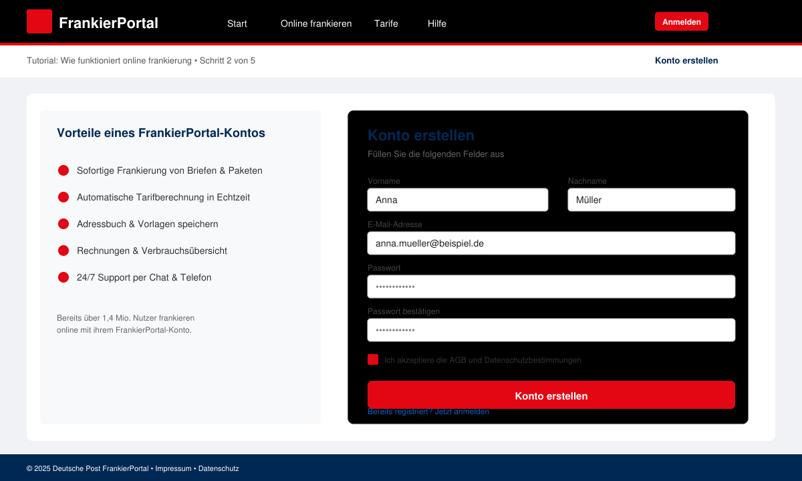Toggle the AGB und Datenschutz checkbox
This screenshot has height=481, width=802.
point(373,359)
